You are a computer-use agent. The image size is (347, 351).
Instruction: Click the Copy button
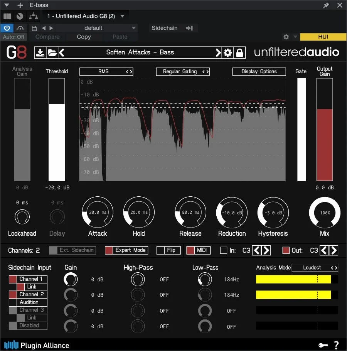(x=84, y=37)
